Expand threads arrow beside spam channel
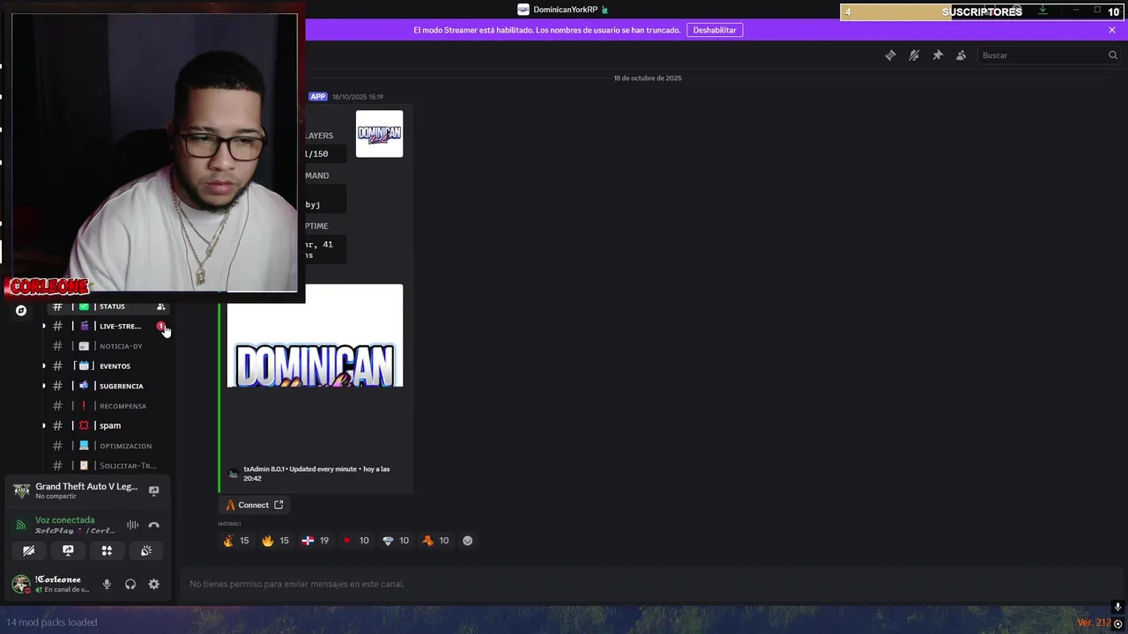Viewport: 1128px width, 634px height. coord(44,425)
